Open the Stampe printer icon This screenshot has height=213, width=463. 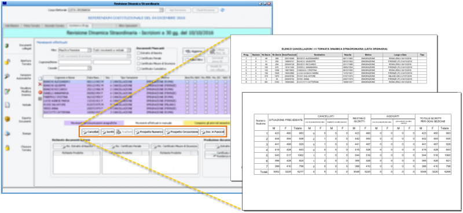(8, 134)
